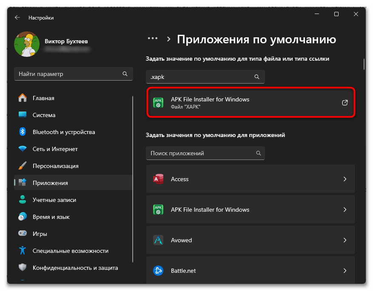Open the Виктор Бухтеев account name
373x291 pixels.
point(66,41)
